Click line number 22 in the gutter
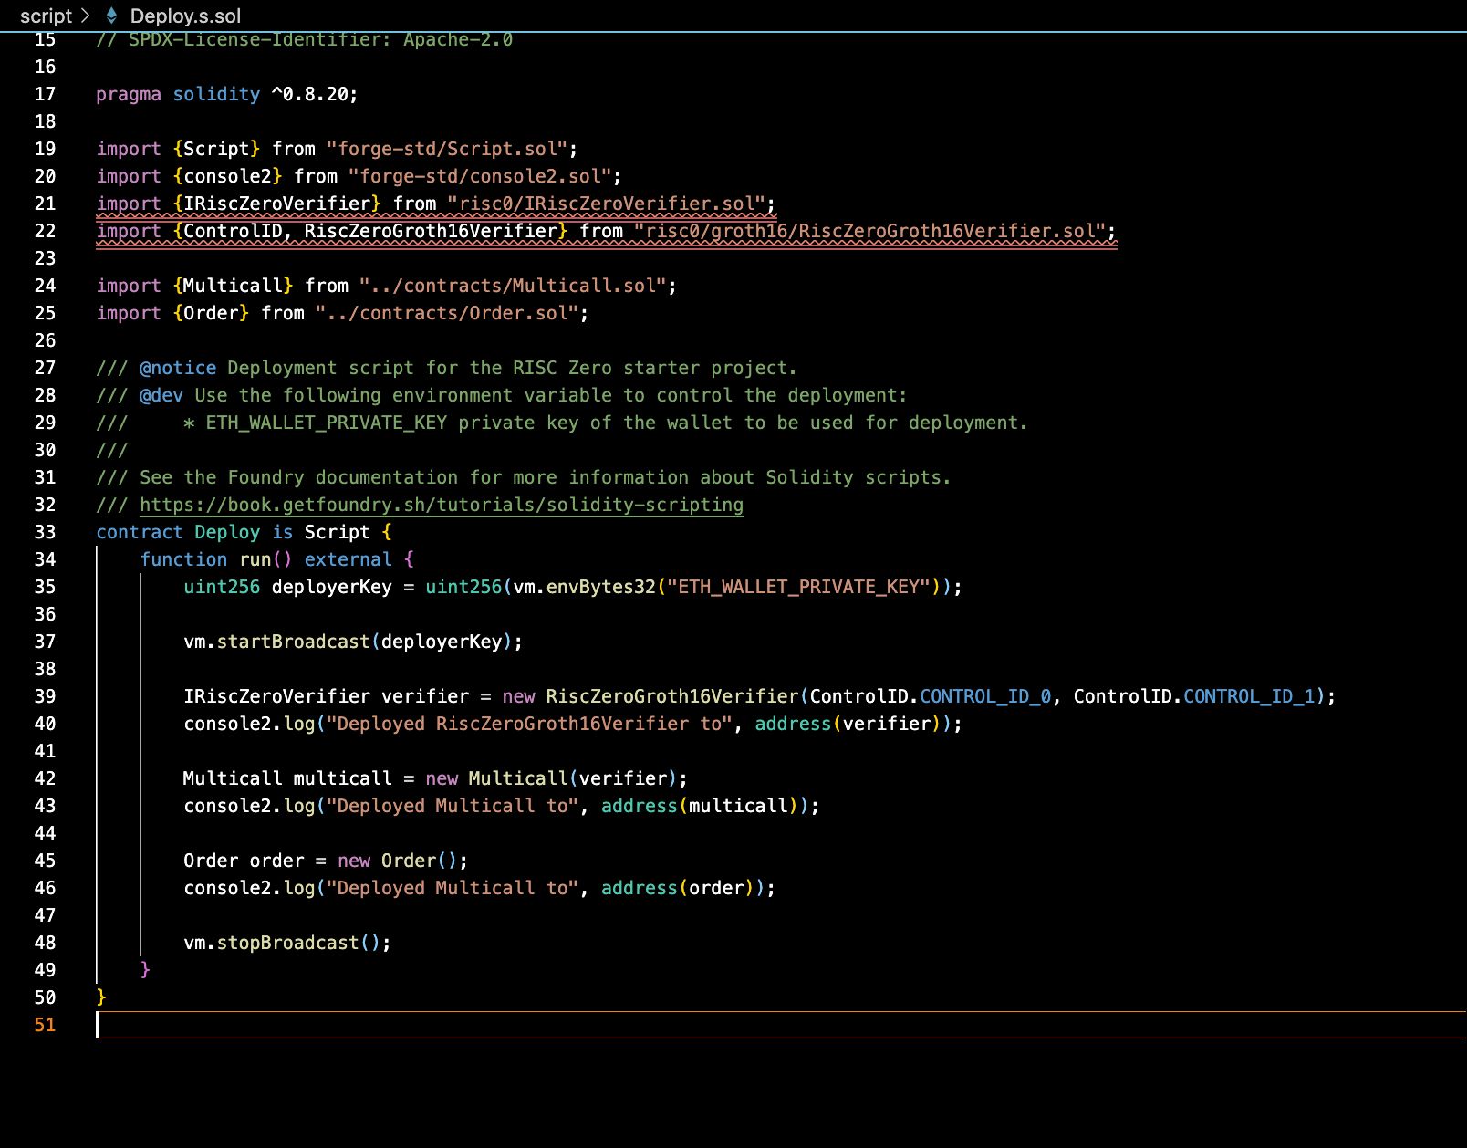The width and height of the screenshot is (1467, 1148). (x=45, y=231)
